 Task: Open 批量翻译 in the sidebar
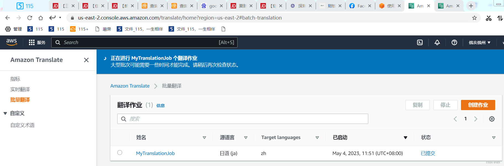(20, 100)
